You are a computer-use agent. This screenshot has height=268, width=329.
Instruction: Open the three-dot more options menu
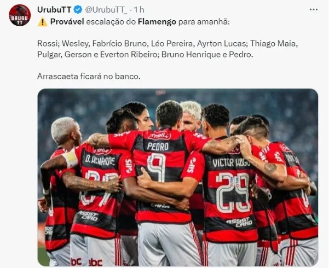pyautogui.click(x=314, y=10)
